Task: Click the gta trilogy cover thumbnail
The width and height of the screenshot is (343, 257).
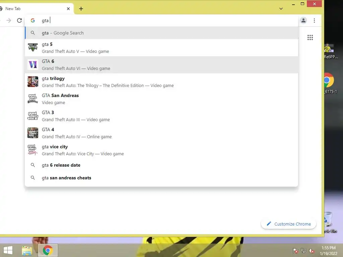Action: point(33,82)
